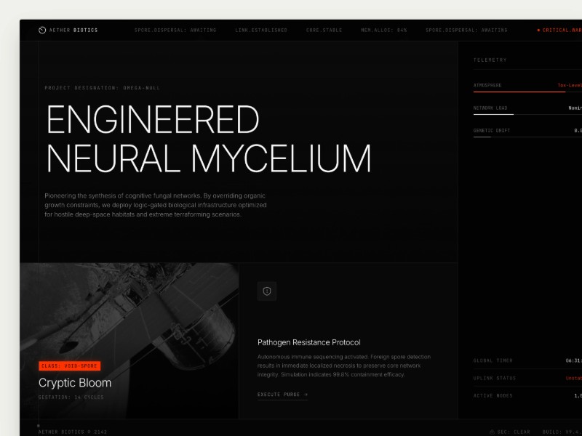
Task: Click the shield alert icon
Action: pos(267,291)
